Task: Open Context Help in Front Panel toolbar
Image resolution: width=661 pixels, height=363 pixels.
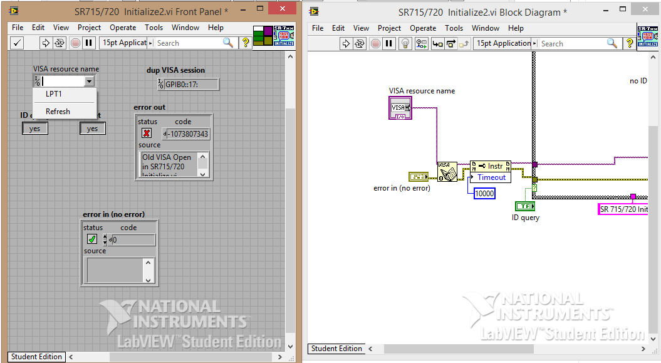Action: pos(246,43)
